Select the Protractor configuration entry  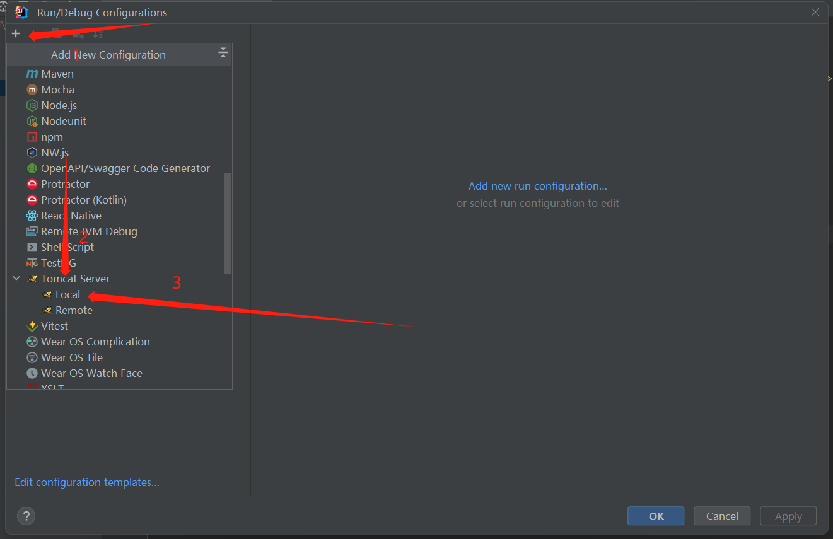coord(65,184)
